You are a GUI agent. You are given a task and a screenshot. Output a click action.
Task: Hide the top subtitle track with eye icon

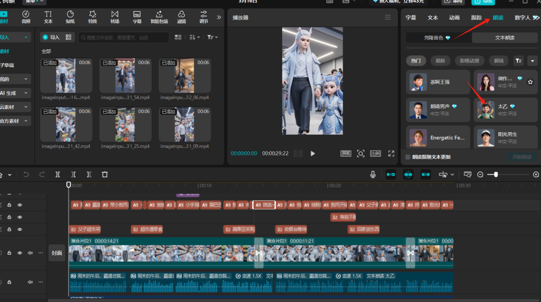20,205
